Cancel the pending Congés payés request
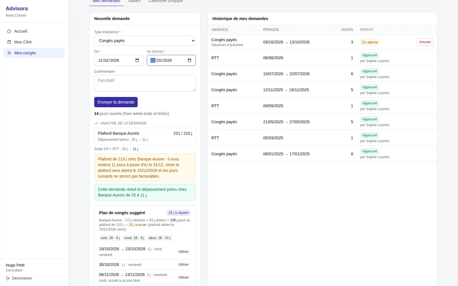This screenshot has height=286, width=458. point(425,42)
